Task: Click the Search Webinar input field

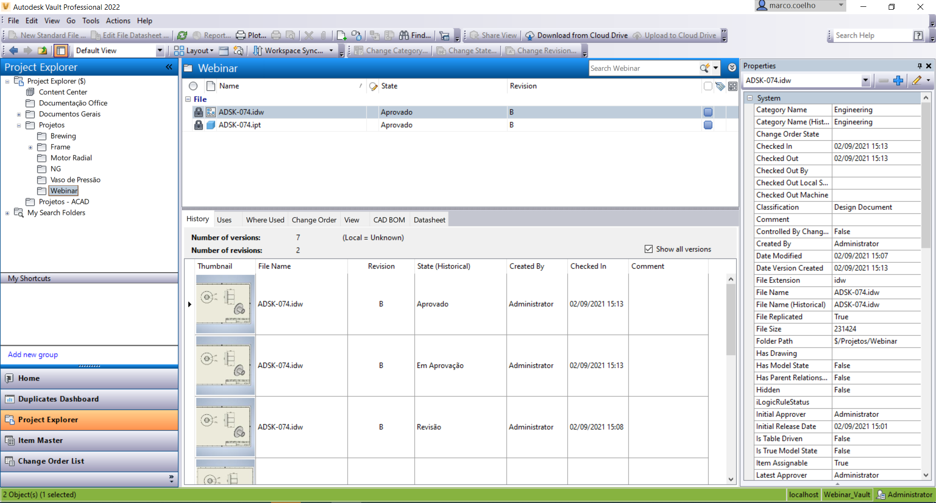Action: click(643, 68)
